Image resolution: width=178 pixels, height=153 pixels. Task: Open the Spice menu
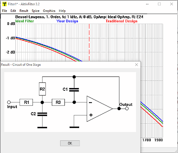coord(36,11)
